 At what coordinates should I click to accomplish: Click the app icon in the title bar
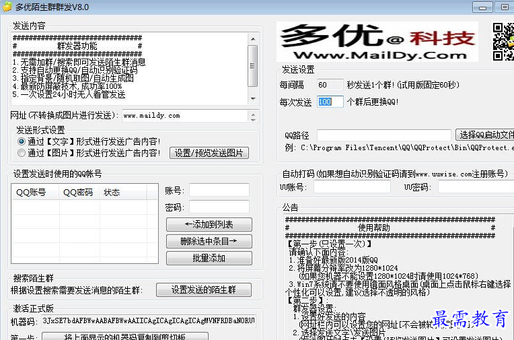click(7, 7)
